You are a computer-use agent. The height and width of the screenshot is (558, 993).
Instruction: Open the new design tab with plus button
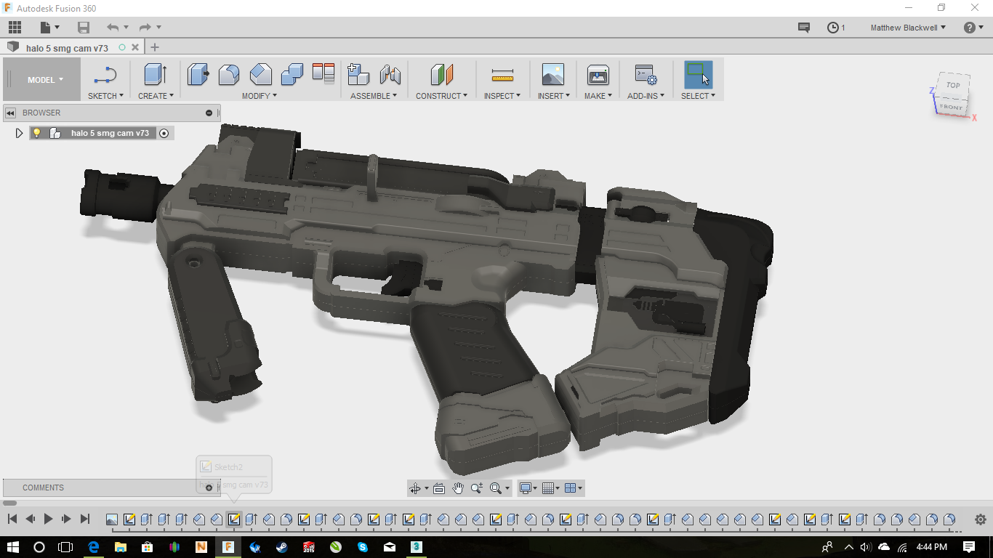[x=154, y=47]
